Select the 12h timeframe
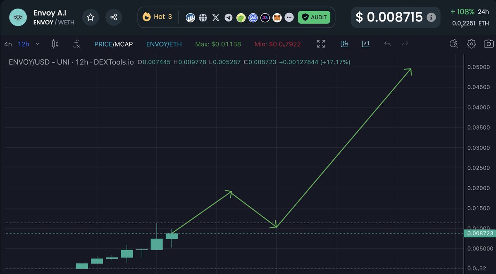 click(24, 44)
